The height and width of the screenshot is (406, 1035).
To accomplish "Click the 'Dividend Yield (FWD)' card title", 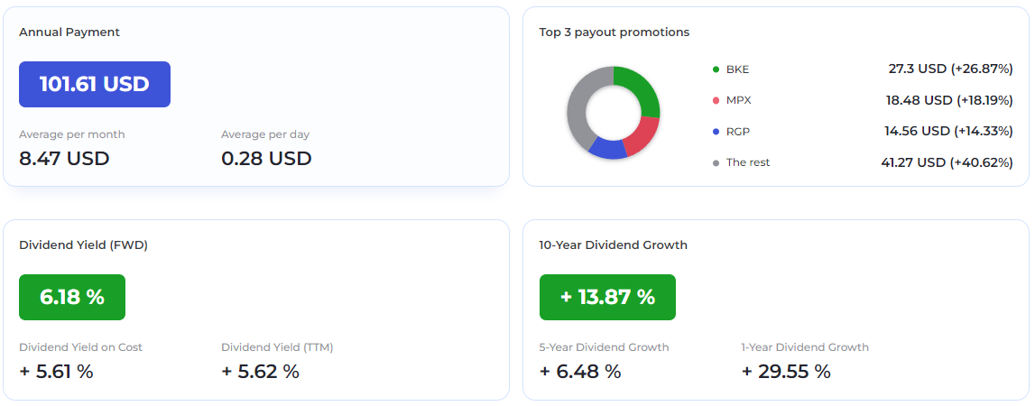I will click(83, 245).
